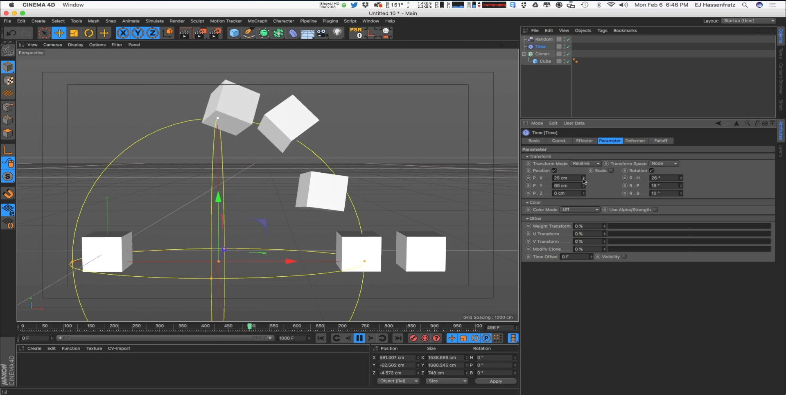Toggle the X axis lock
The width and height of the screenshot is (786, 395).
coord(123,33)
